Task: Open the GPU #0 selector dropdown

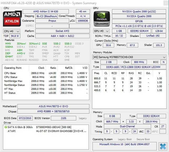Action: [101, 31]
